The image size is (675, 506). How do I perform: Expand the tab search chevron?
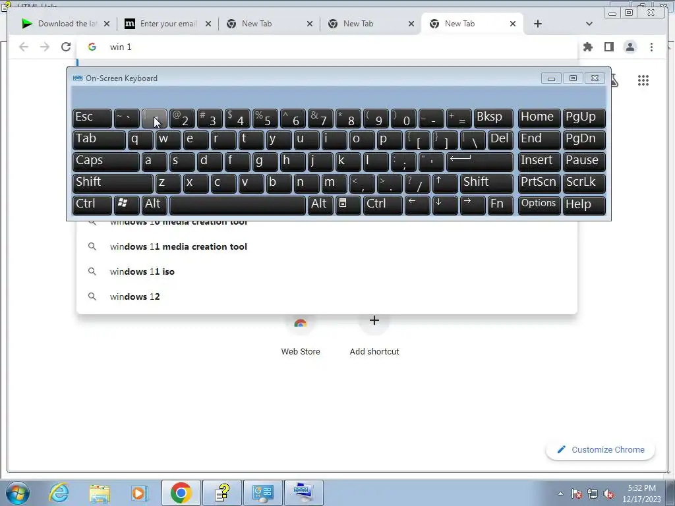589,24
